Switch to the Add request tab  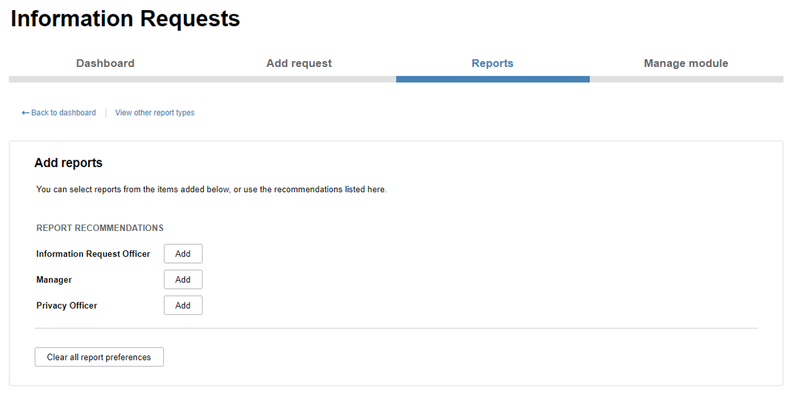(x=299, y=63)
